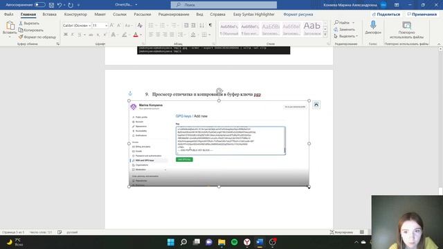Image resolution: width=443 pixels, height=249 pixels.
Task: Click the search box in the title bar
Action: [x=224, y=5]
